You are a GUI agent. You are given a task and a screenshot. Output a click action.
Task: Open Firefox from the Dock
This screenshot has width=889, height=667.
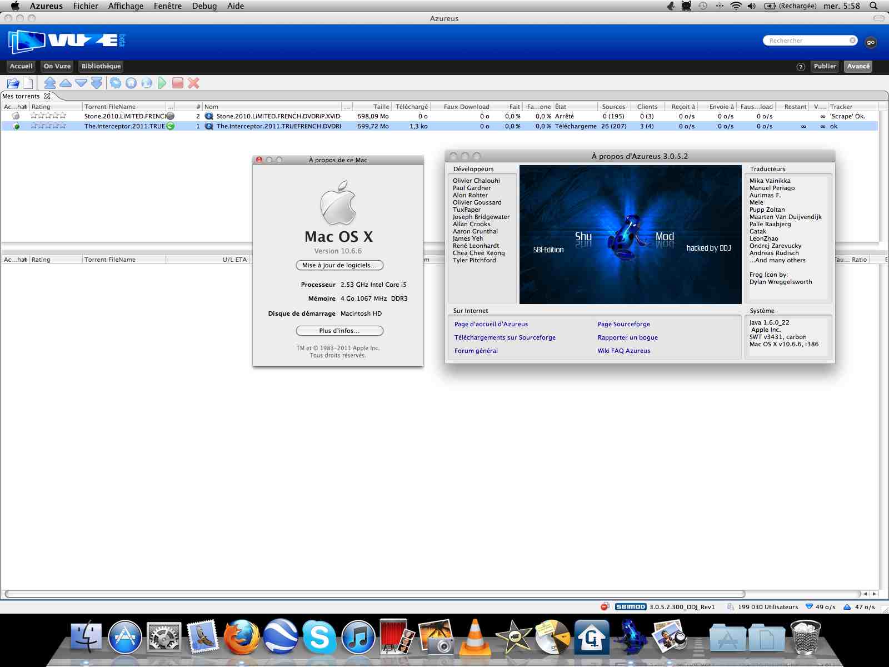click(x=242, y=637)
